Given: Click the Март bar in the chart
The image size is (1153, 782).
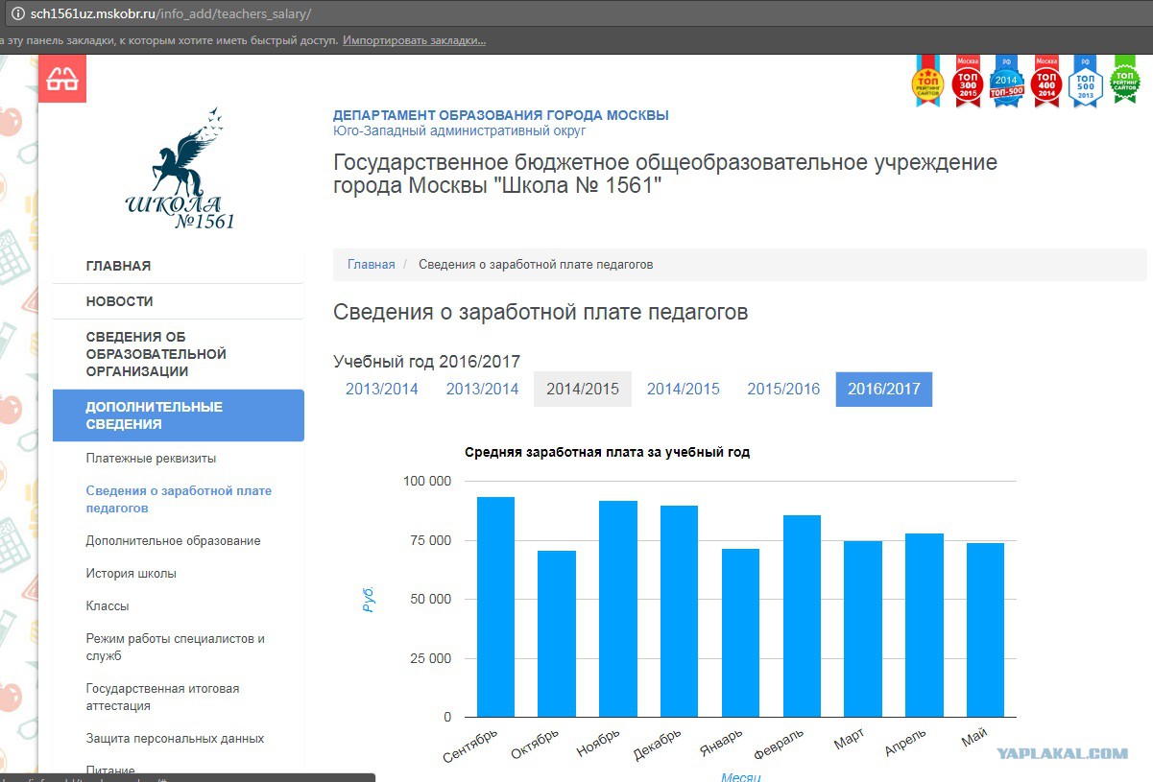Looking at the screenshot, I should pos(863,628).
